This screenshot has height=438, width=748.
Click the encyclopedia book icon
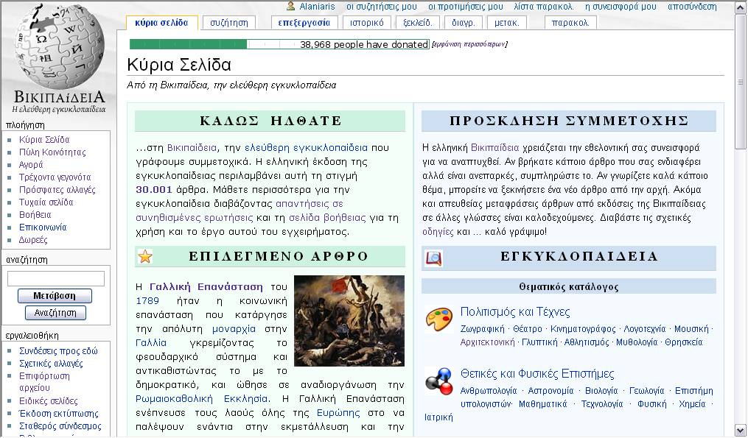coord(433,258)
